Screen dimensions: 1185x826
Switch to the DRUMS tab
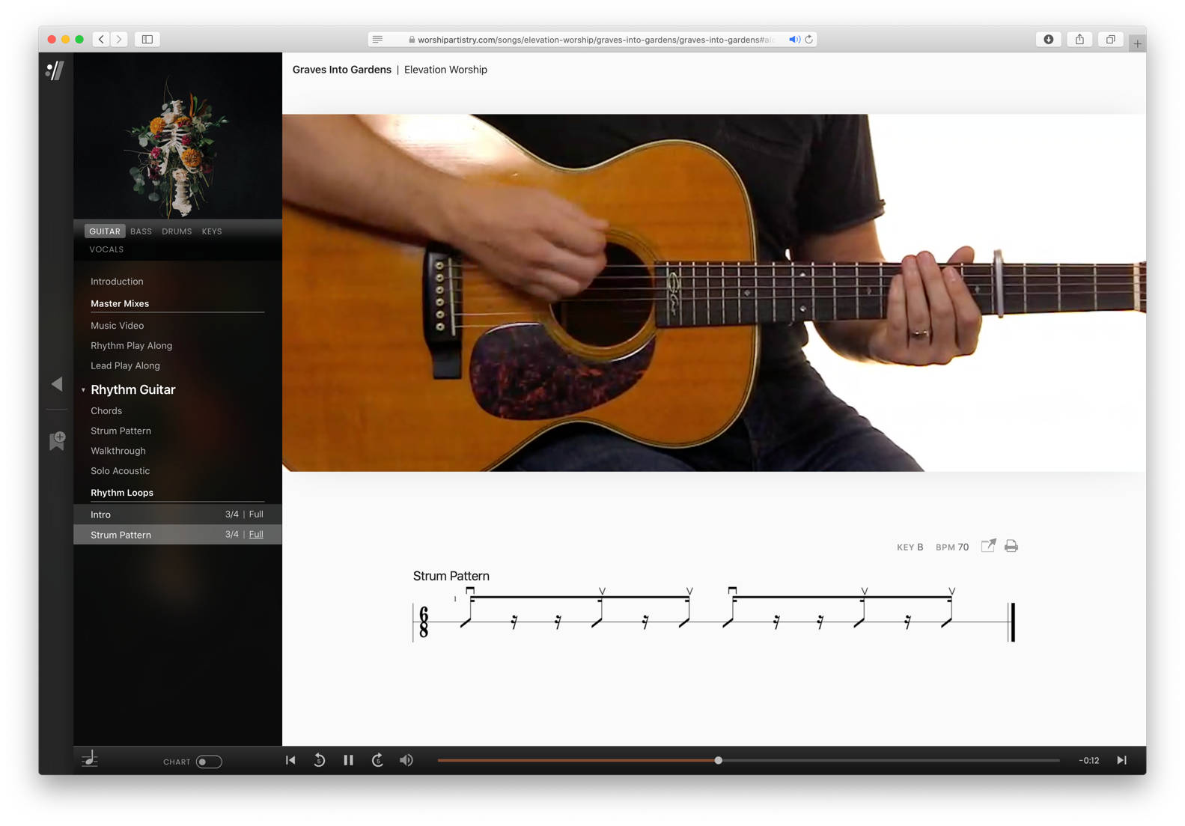pyautogui.click(x=177, y=231)
